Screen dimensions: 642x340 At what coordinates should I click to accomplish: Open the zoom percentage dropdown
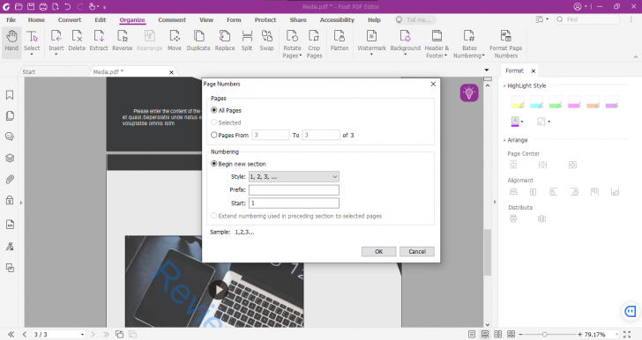616,335
